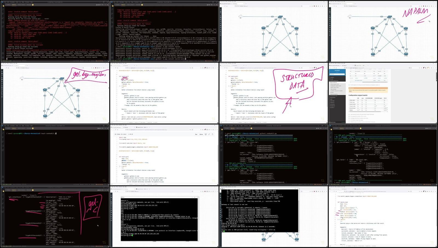
Task: Open Remote Explorer in the 'touch runbook13.py' frame
Action: point(3,145)
